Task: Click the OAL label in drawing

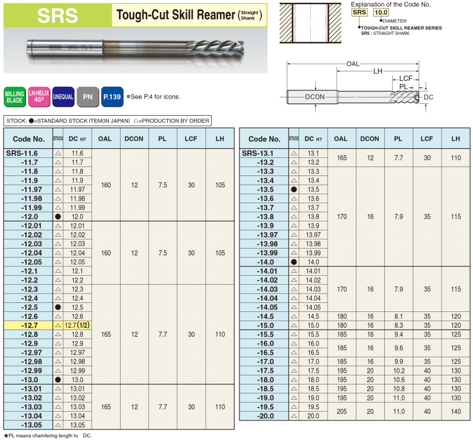Action: [353, 64]
